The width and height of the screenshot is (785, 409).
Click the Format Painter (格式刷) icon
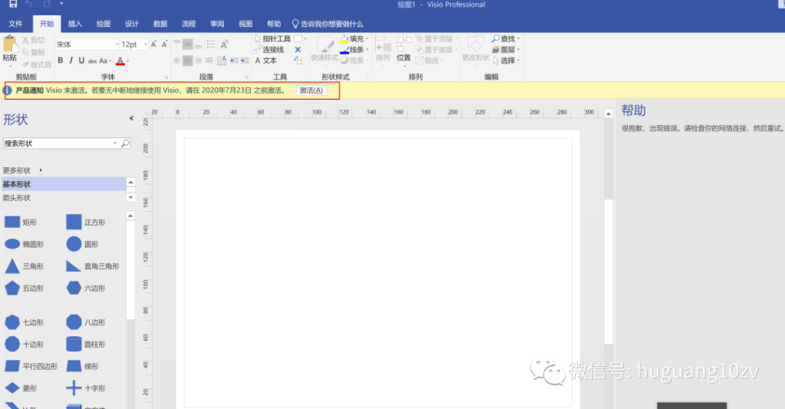coord(25,64)
